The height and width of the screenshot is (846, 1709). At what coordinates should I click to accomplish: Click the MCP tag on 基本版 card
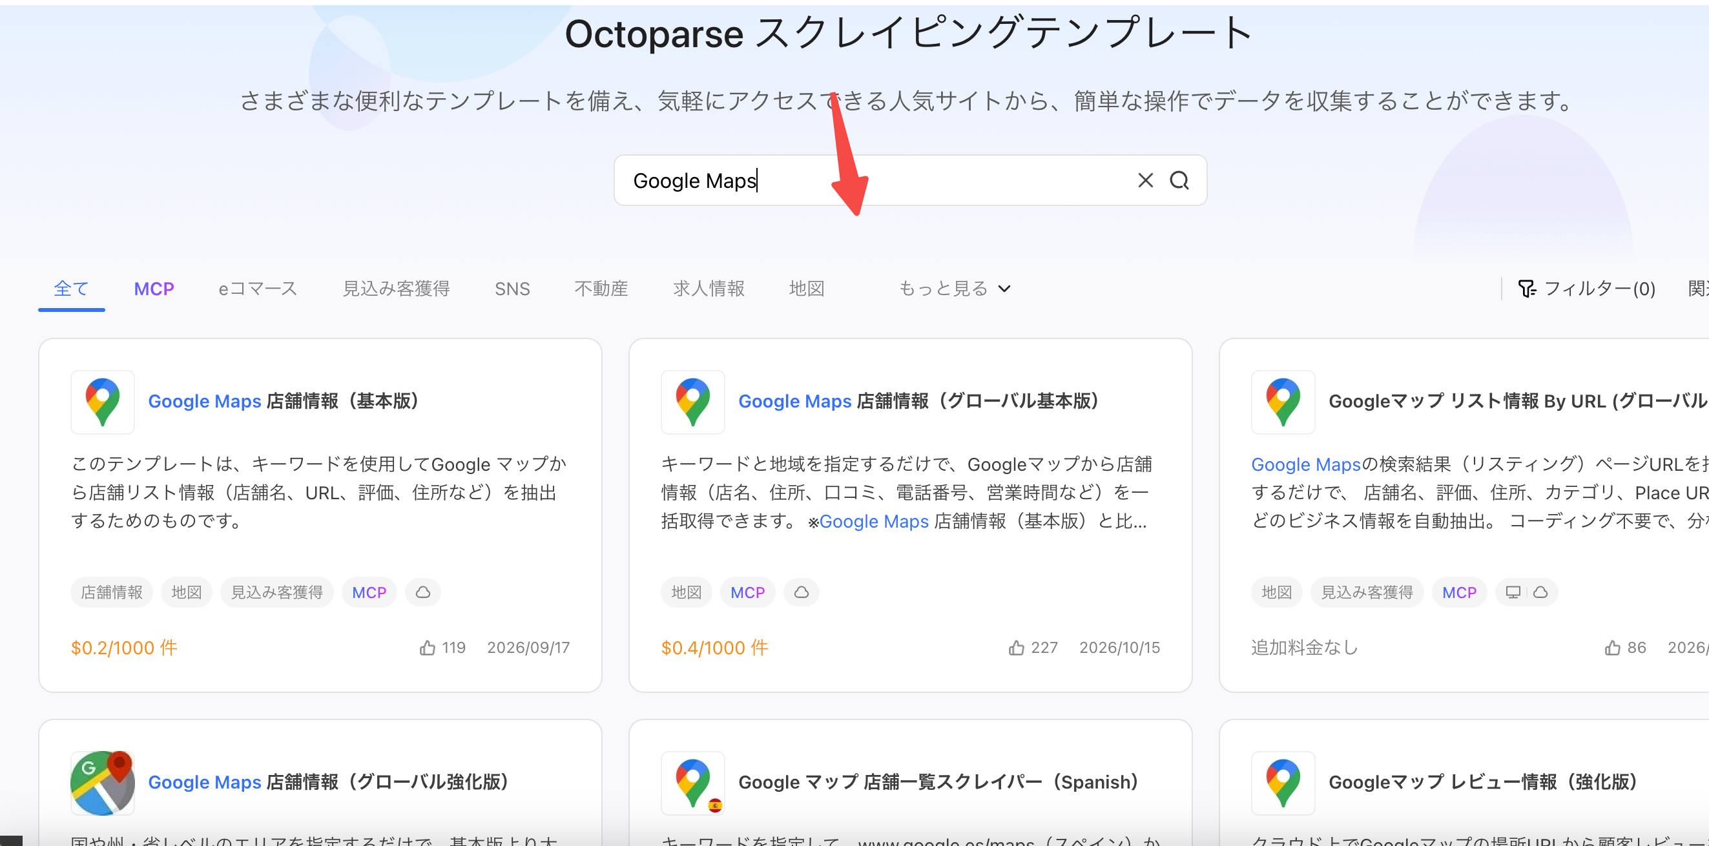tap(369, 592)
